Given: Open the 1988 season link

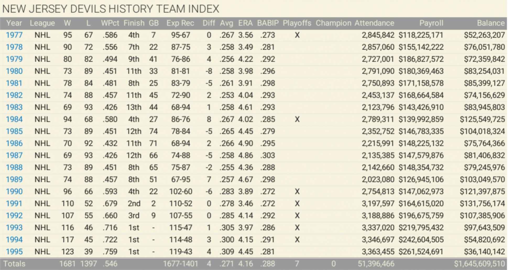Looking at the screenshot, I should (x=14, y=168).
